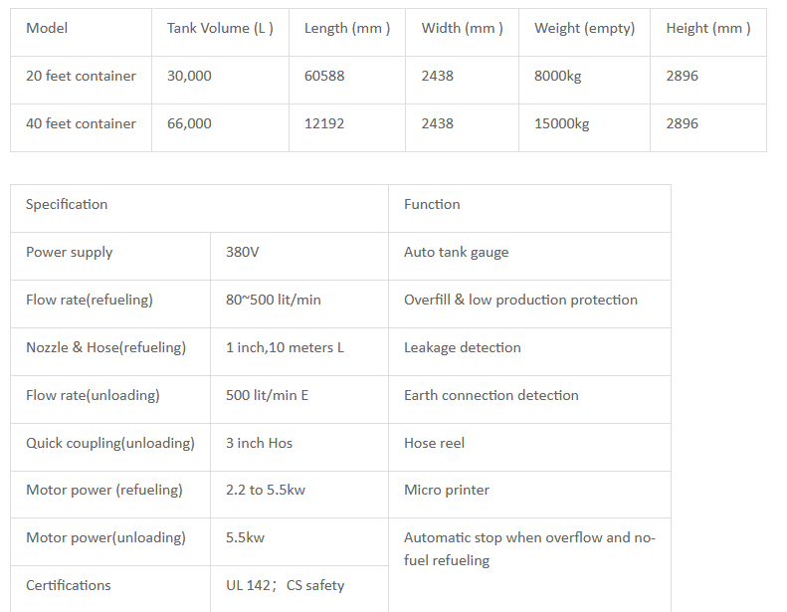The image size is (787, 612).
Task: Click the Model column header
Action: (x=47, y=28)
